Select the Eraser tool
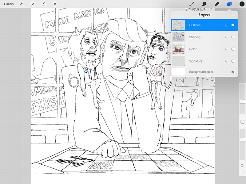 click(216, 4)
